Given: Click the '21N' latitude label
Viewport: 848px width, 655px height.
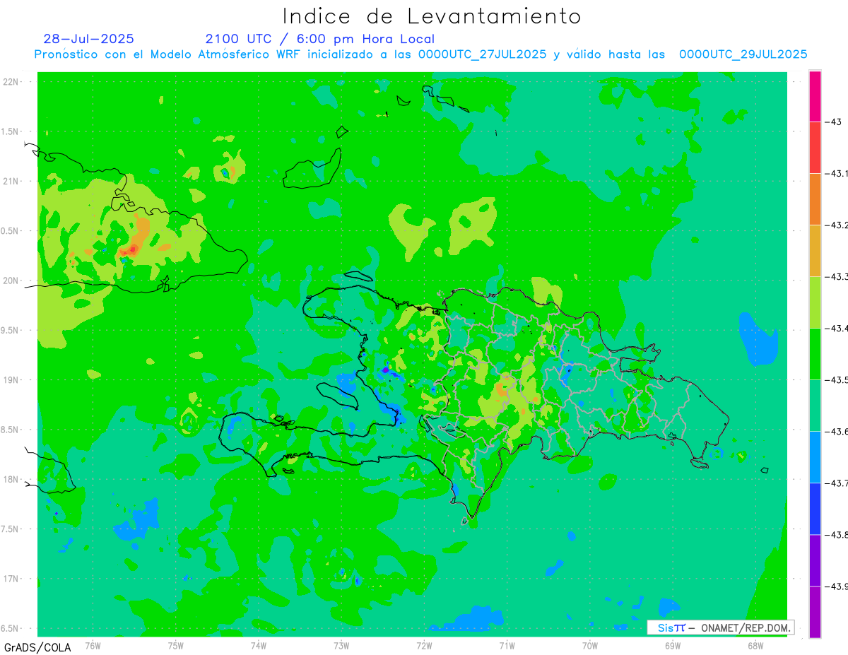Looking at the screenshot, I should pos(12,181).
